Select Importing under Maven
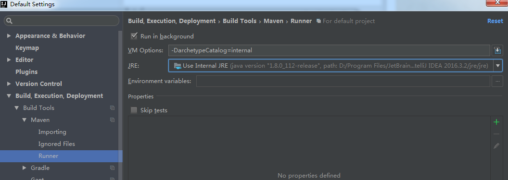This screenshot has width=508, height=180. pyautogui.click(x=52, y=132)
